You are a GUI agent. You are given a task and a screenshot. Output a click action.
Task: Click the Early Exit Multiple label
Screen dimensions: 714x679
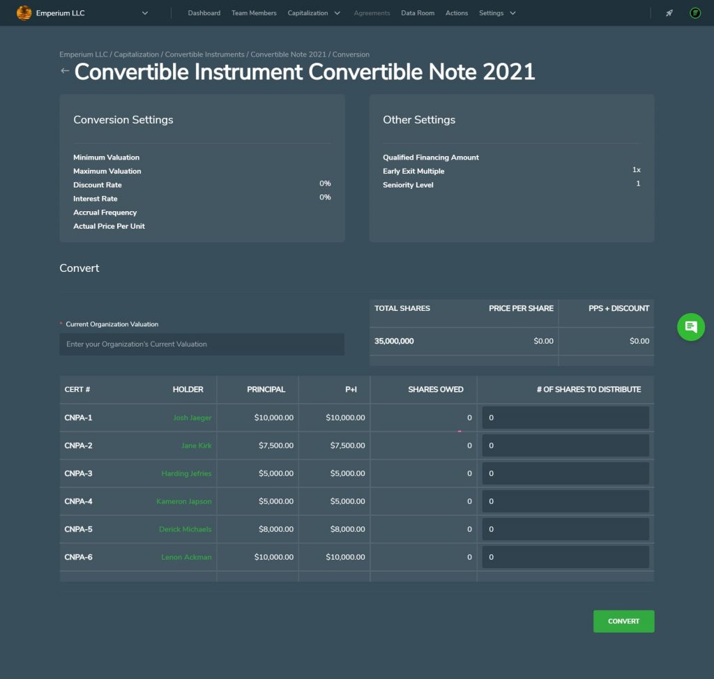point(413,171)
